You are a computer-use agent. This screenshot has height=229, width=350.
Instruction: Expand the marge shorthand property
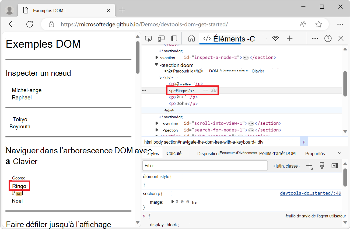(x=173, y=202)
